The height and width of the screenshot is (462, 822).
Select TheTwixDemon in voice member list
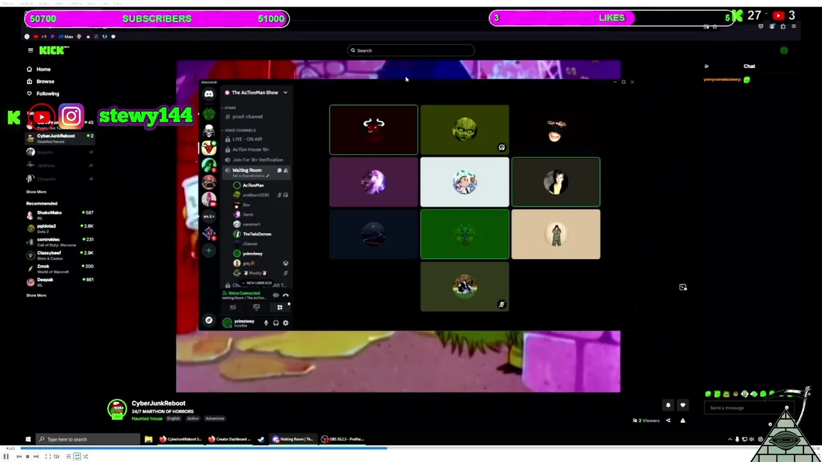(x=257, y=234)
